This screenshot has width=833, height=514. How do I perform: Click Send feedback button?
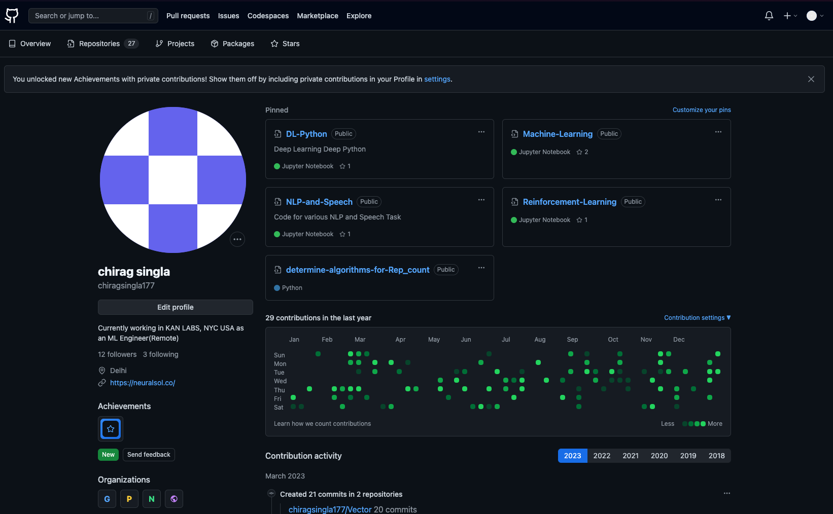tap(149, 455)
